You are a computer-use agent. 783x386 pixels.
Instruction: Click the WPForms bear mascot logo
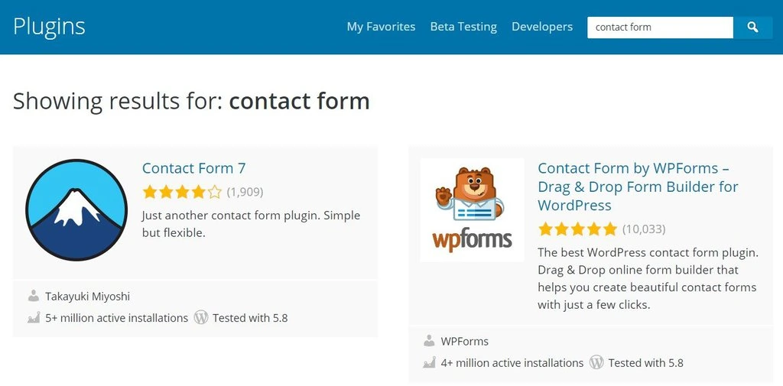(x=472, y=210)
